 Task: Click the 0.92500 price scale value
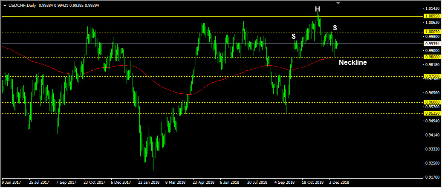[x=432, y=163]
